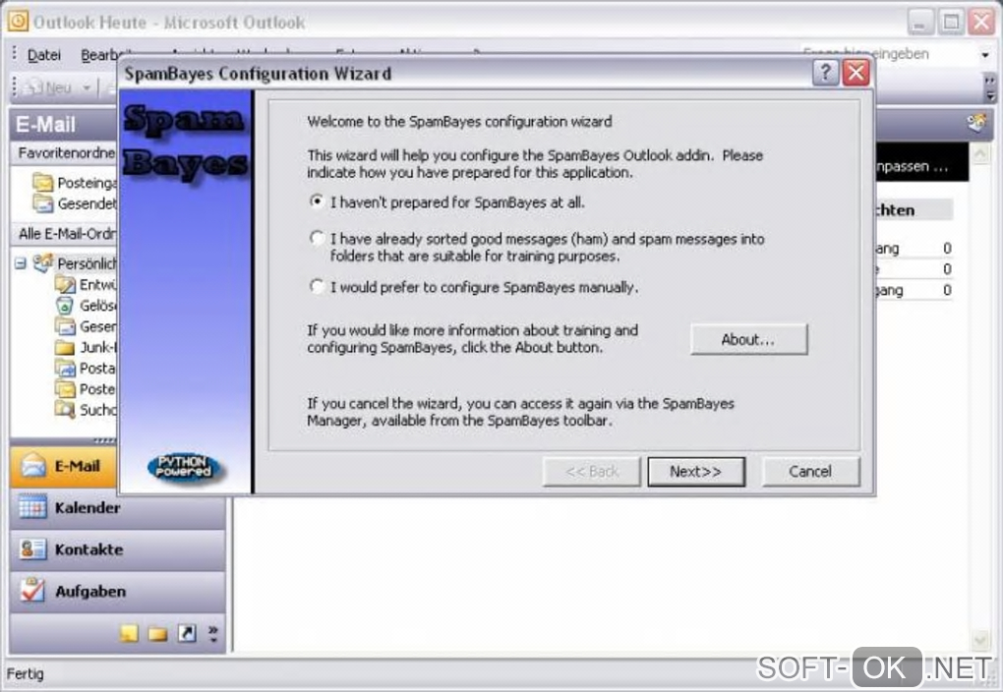The height and width of the screenshot is (692, 1003).
Task: Click the disabled << Back button
Action: pyautogui.click(x=592, y=472)
